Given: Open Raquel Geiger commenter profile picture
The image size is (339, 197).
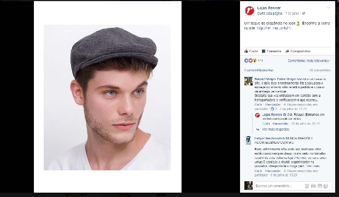Looking at the screenshot, I should point(248,81).
